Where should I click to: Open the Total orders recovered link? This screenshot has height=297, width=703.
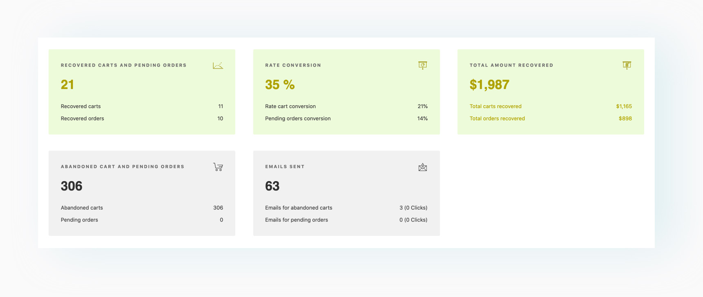tap(497, 119)
